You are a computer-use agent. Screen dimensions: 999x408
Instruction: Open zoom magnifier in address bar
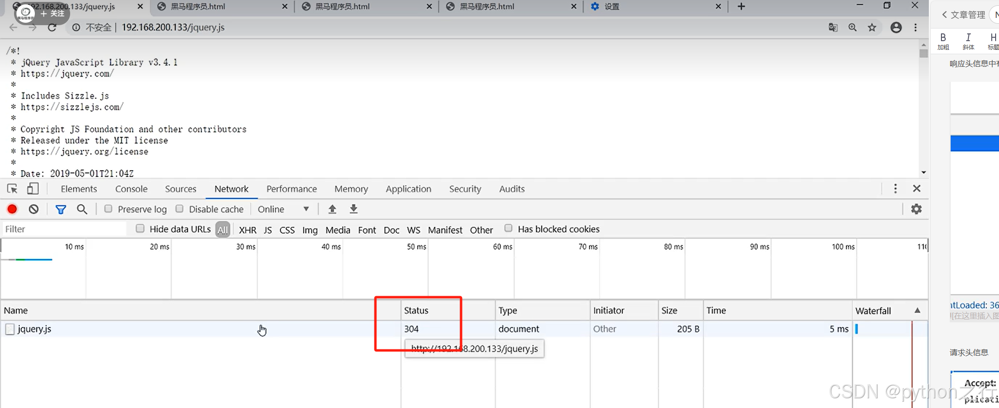tap(852, 28)
